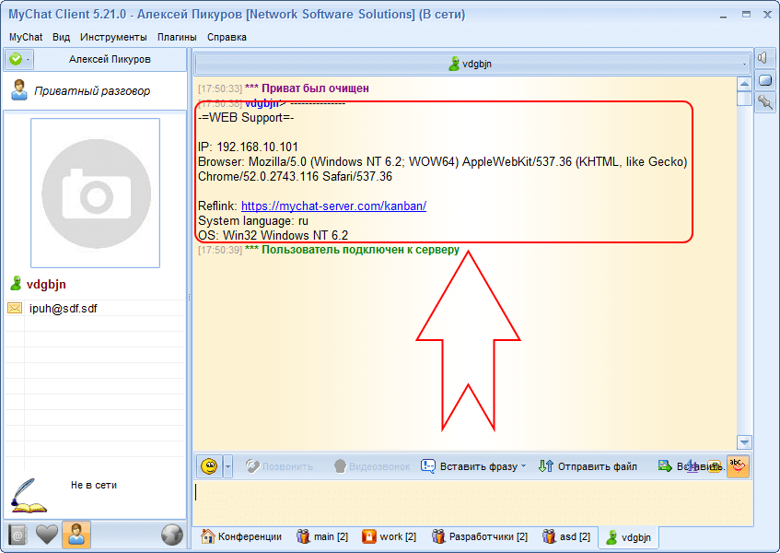Toggle the highlighted contacts view icon
This screenshot has width=780, height=553.
pos(76,534)
